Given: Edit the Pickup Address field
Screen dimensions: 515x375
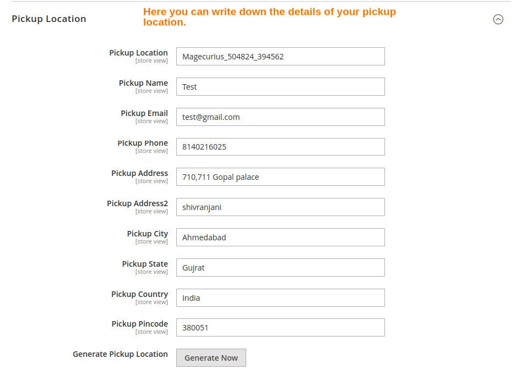Looking at the screenshot, I should click(280, 177).
